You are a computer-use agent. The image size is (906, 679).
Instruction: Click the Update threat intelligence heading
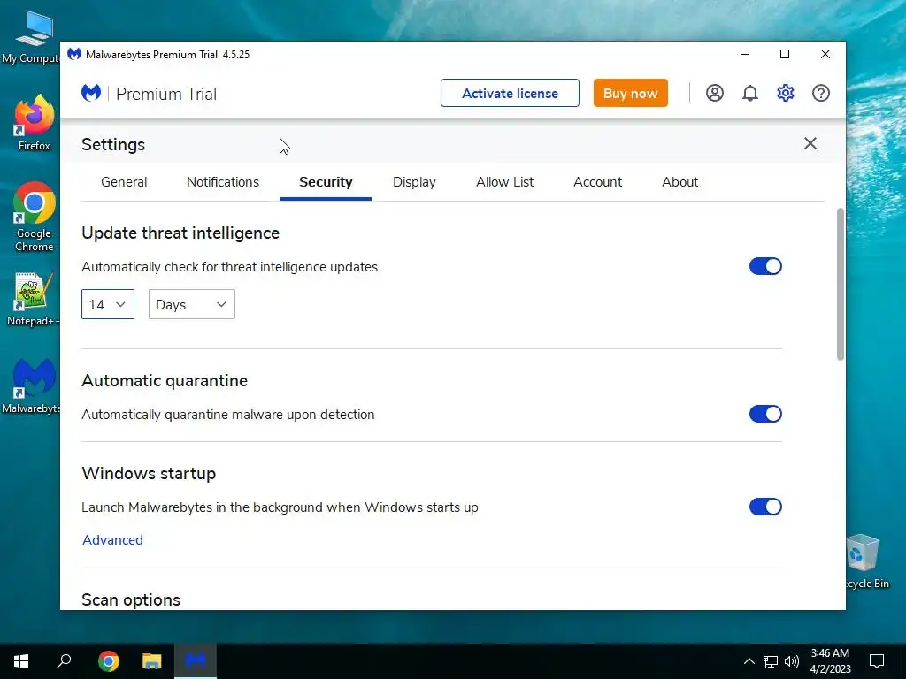pyautogui.click(x=180, y=233)
